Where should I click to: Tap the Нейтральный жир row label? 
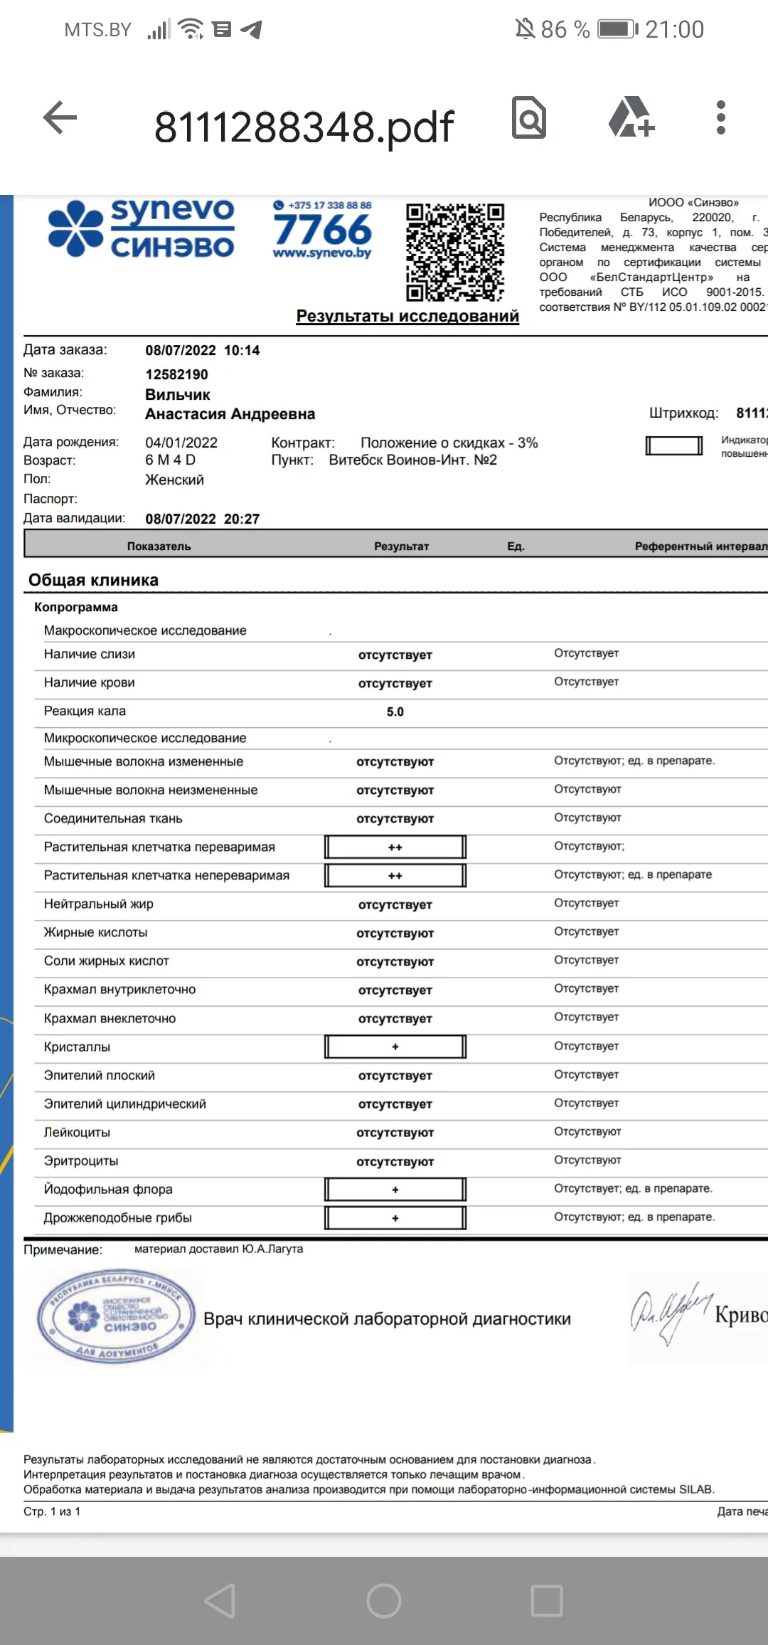tap(99, 904)
